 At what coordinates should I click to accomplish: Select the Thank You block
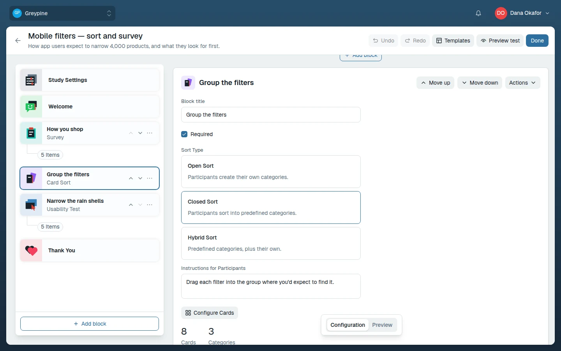click(90, 250)
